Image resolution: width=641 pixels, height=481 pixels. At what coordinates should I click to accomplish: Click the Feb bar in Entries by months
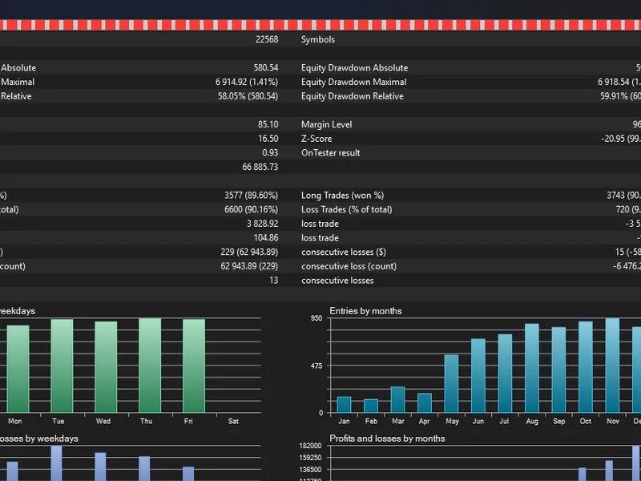coord(371,406)
